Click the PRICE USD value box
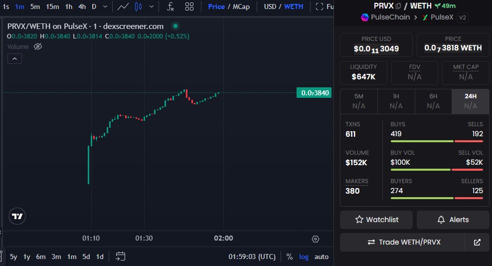Image resolution: width=492 pixels, height=266 pixels. pyautogui.click(x=376, y=45)
